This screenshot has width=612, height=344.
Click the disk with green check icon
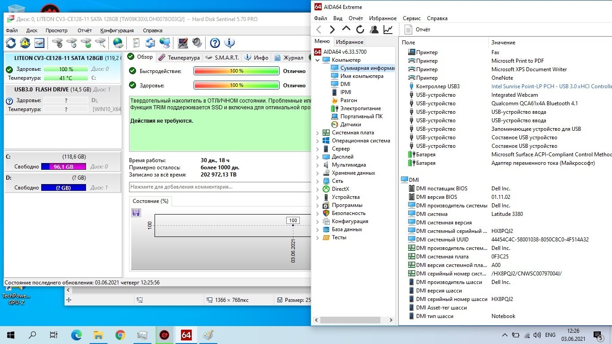point(86,43)
